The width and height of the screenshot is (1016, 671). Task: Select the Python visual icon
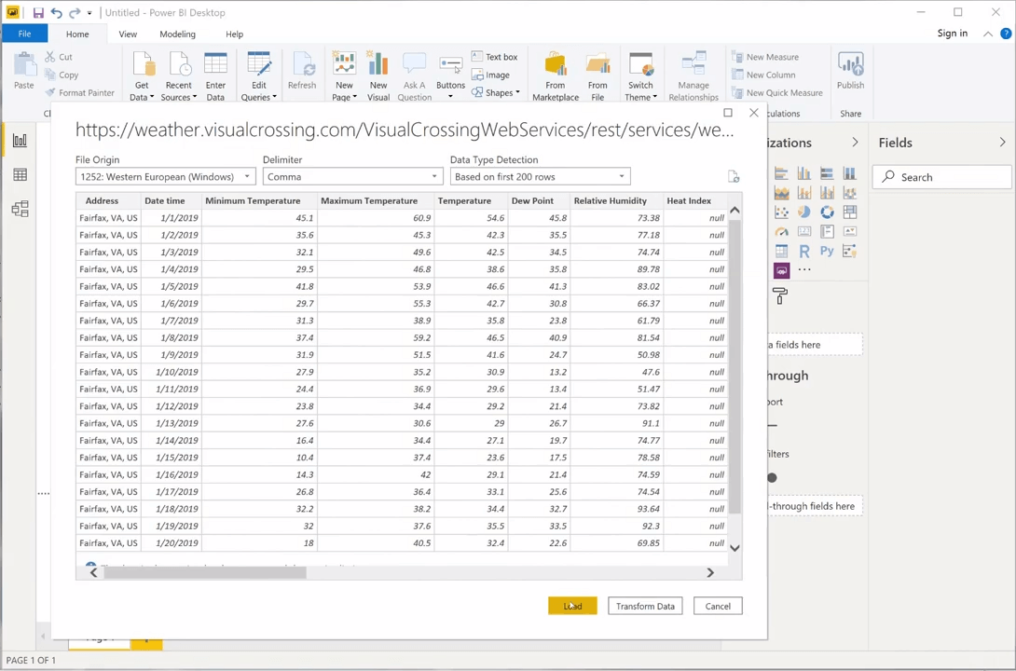point(827,251)
